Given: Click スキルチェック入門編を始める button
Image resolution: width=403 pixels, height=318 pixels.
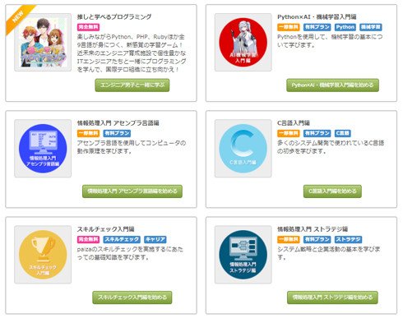Looking at the screenshot, I should (x=132, y=297).
